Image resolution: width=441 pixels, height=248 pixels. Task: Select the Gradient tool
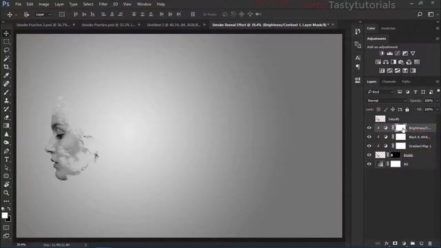(x=6, y=125)
